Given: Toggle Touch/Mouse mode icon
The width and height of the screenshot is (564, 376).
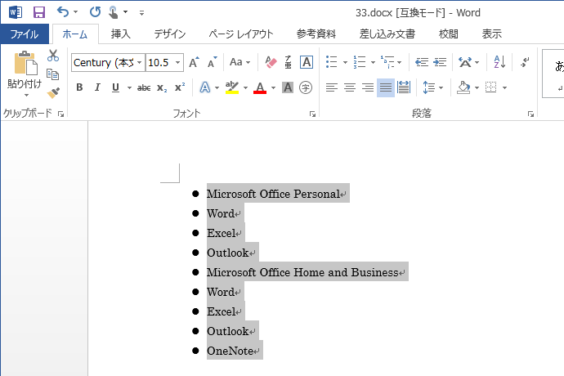Looking at the screenshot, I should pos(114,12).
